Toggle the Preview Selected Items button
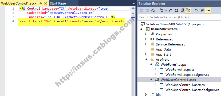The width and height of the screenshot is (221, 96). click(x=208, y=11)
